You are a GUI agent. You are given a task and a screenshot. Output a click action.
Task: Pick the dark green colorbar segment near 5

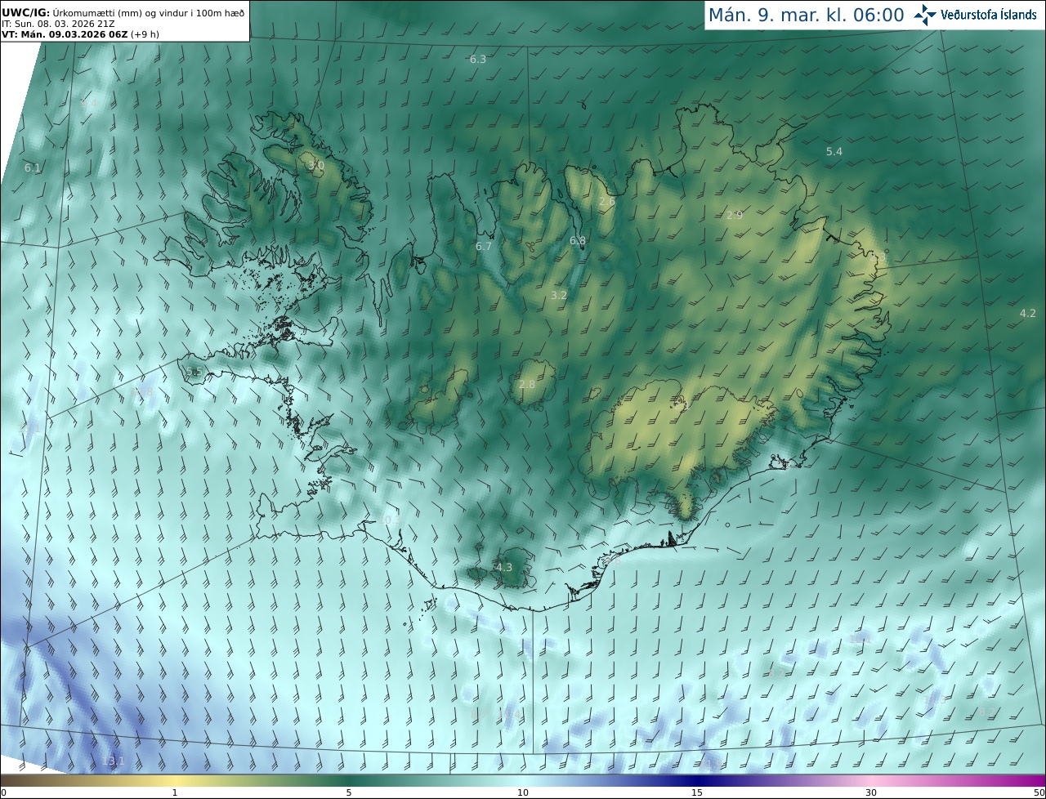(349, 780)
